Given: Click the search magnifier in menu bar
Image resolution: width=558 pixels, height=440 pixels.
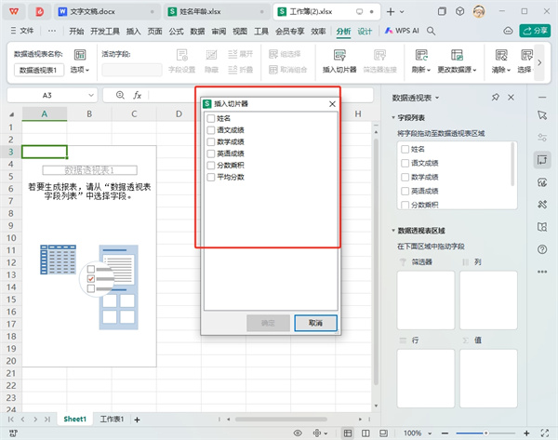Looking at the screenshot, I should (x=431, y=31).
